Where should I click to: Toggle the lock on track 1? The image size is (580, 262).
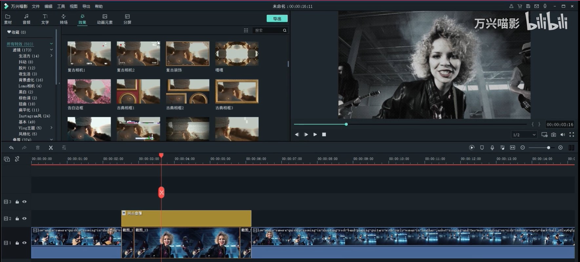pos(17,243)
